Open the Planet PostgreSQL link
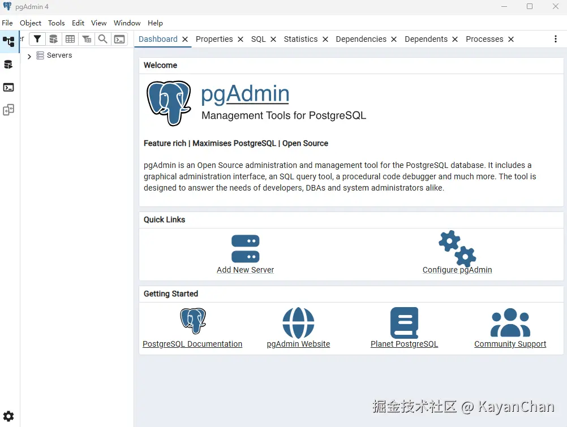The height and width of the screenshot is (427, 567). pyautogui.click(x=404, y=344)
